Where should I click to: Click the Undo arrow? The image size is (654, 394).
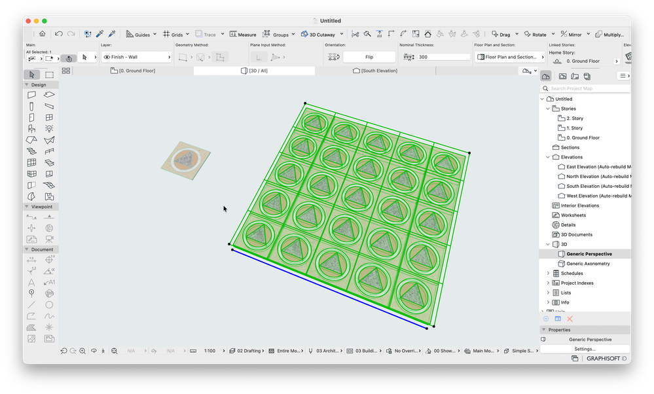[x=59, y=34]
